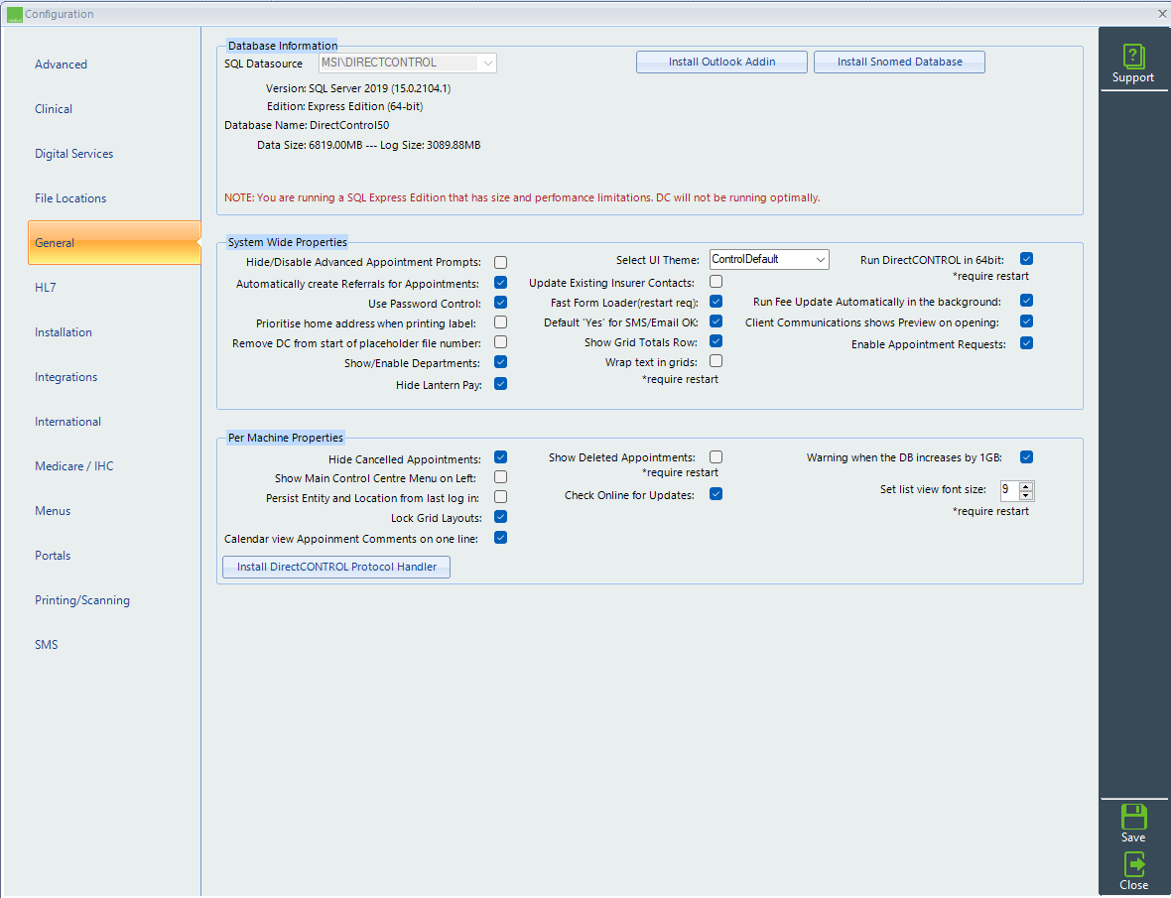Toggle Lock Grid Layouts checkbox

click(x=500, y=517)
